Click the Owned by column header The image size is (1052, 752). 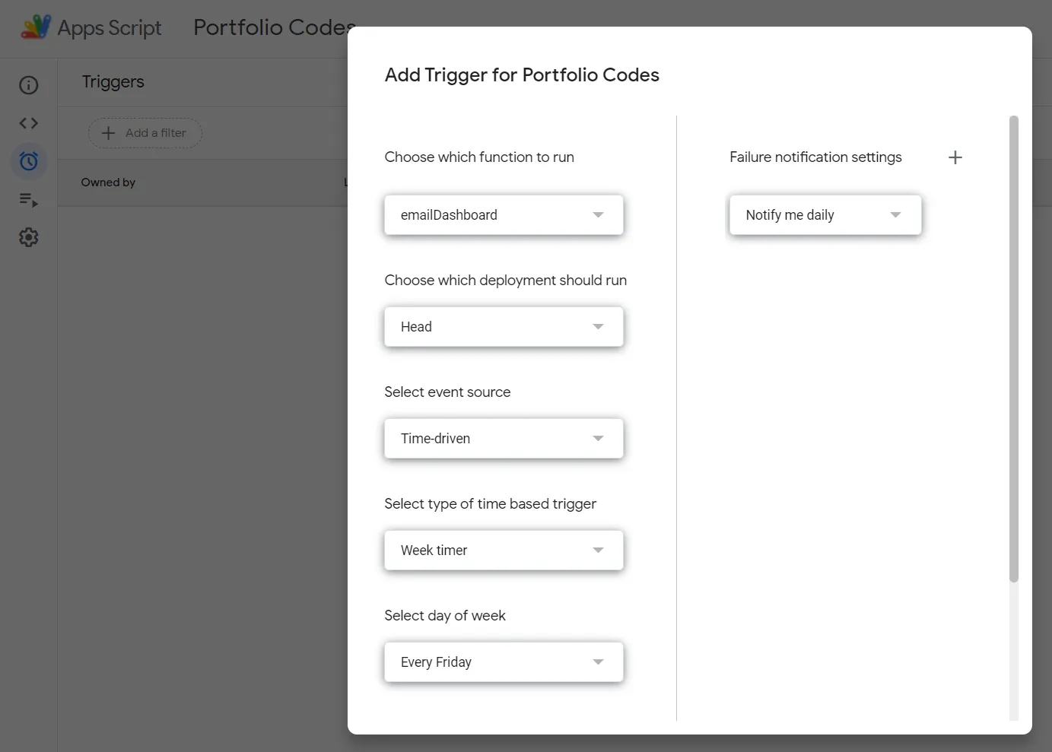pos(108,182)
